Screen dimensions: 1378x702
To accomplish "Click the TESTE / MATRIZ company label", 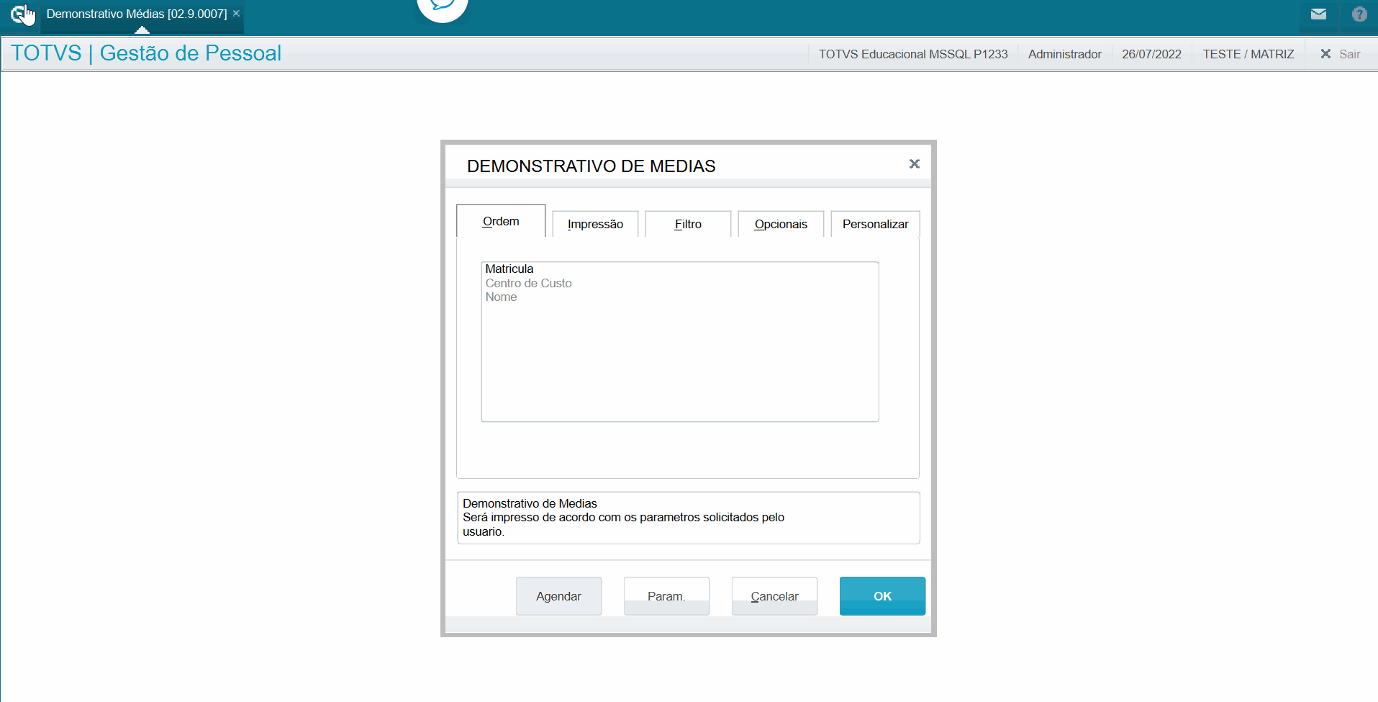I will point(1248,54).
